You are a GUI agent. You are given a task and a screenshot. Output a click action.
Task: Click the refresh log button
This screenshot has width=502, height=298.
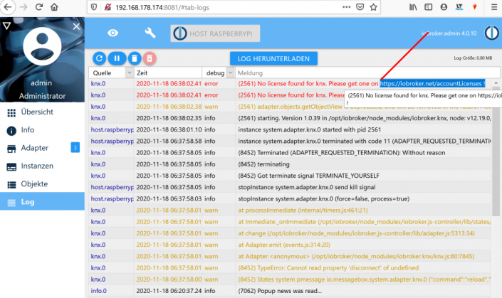pyautogui.click(x=100, y=58)
